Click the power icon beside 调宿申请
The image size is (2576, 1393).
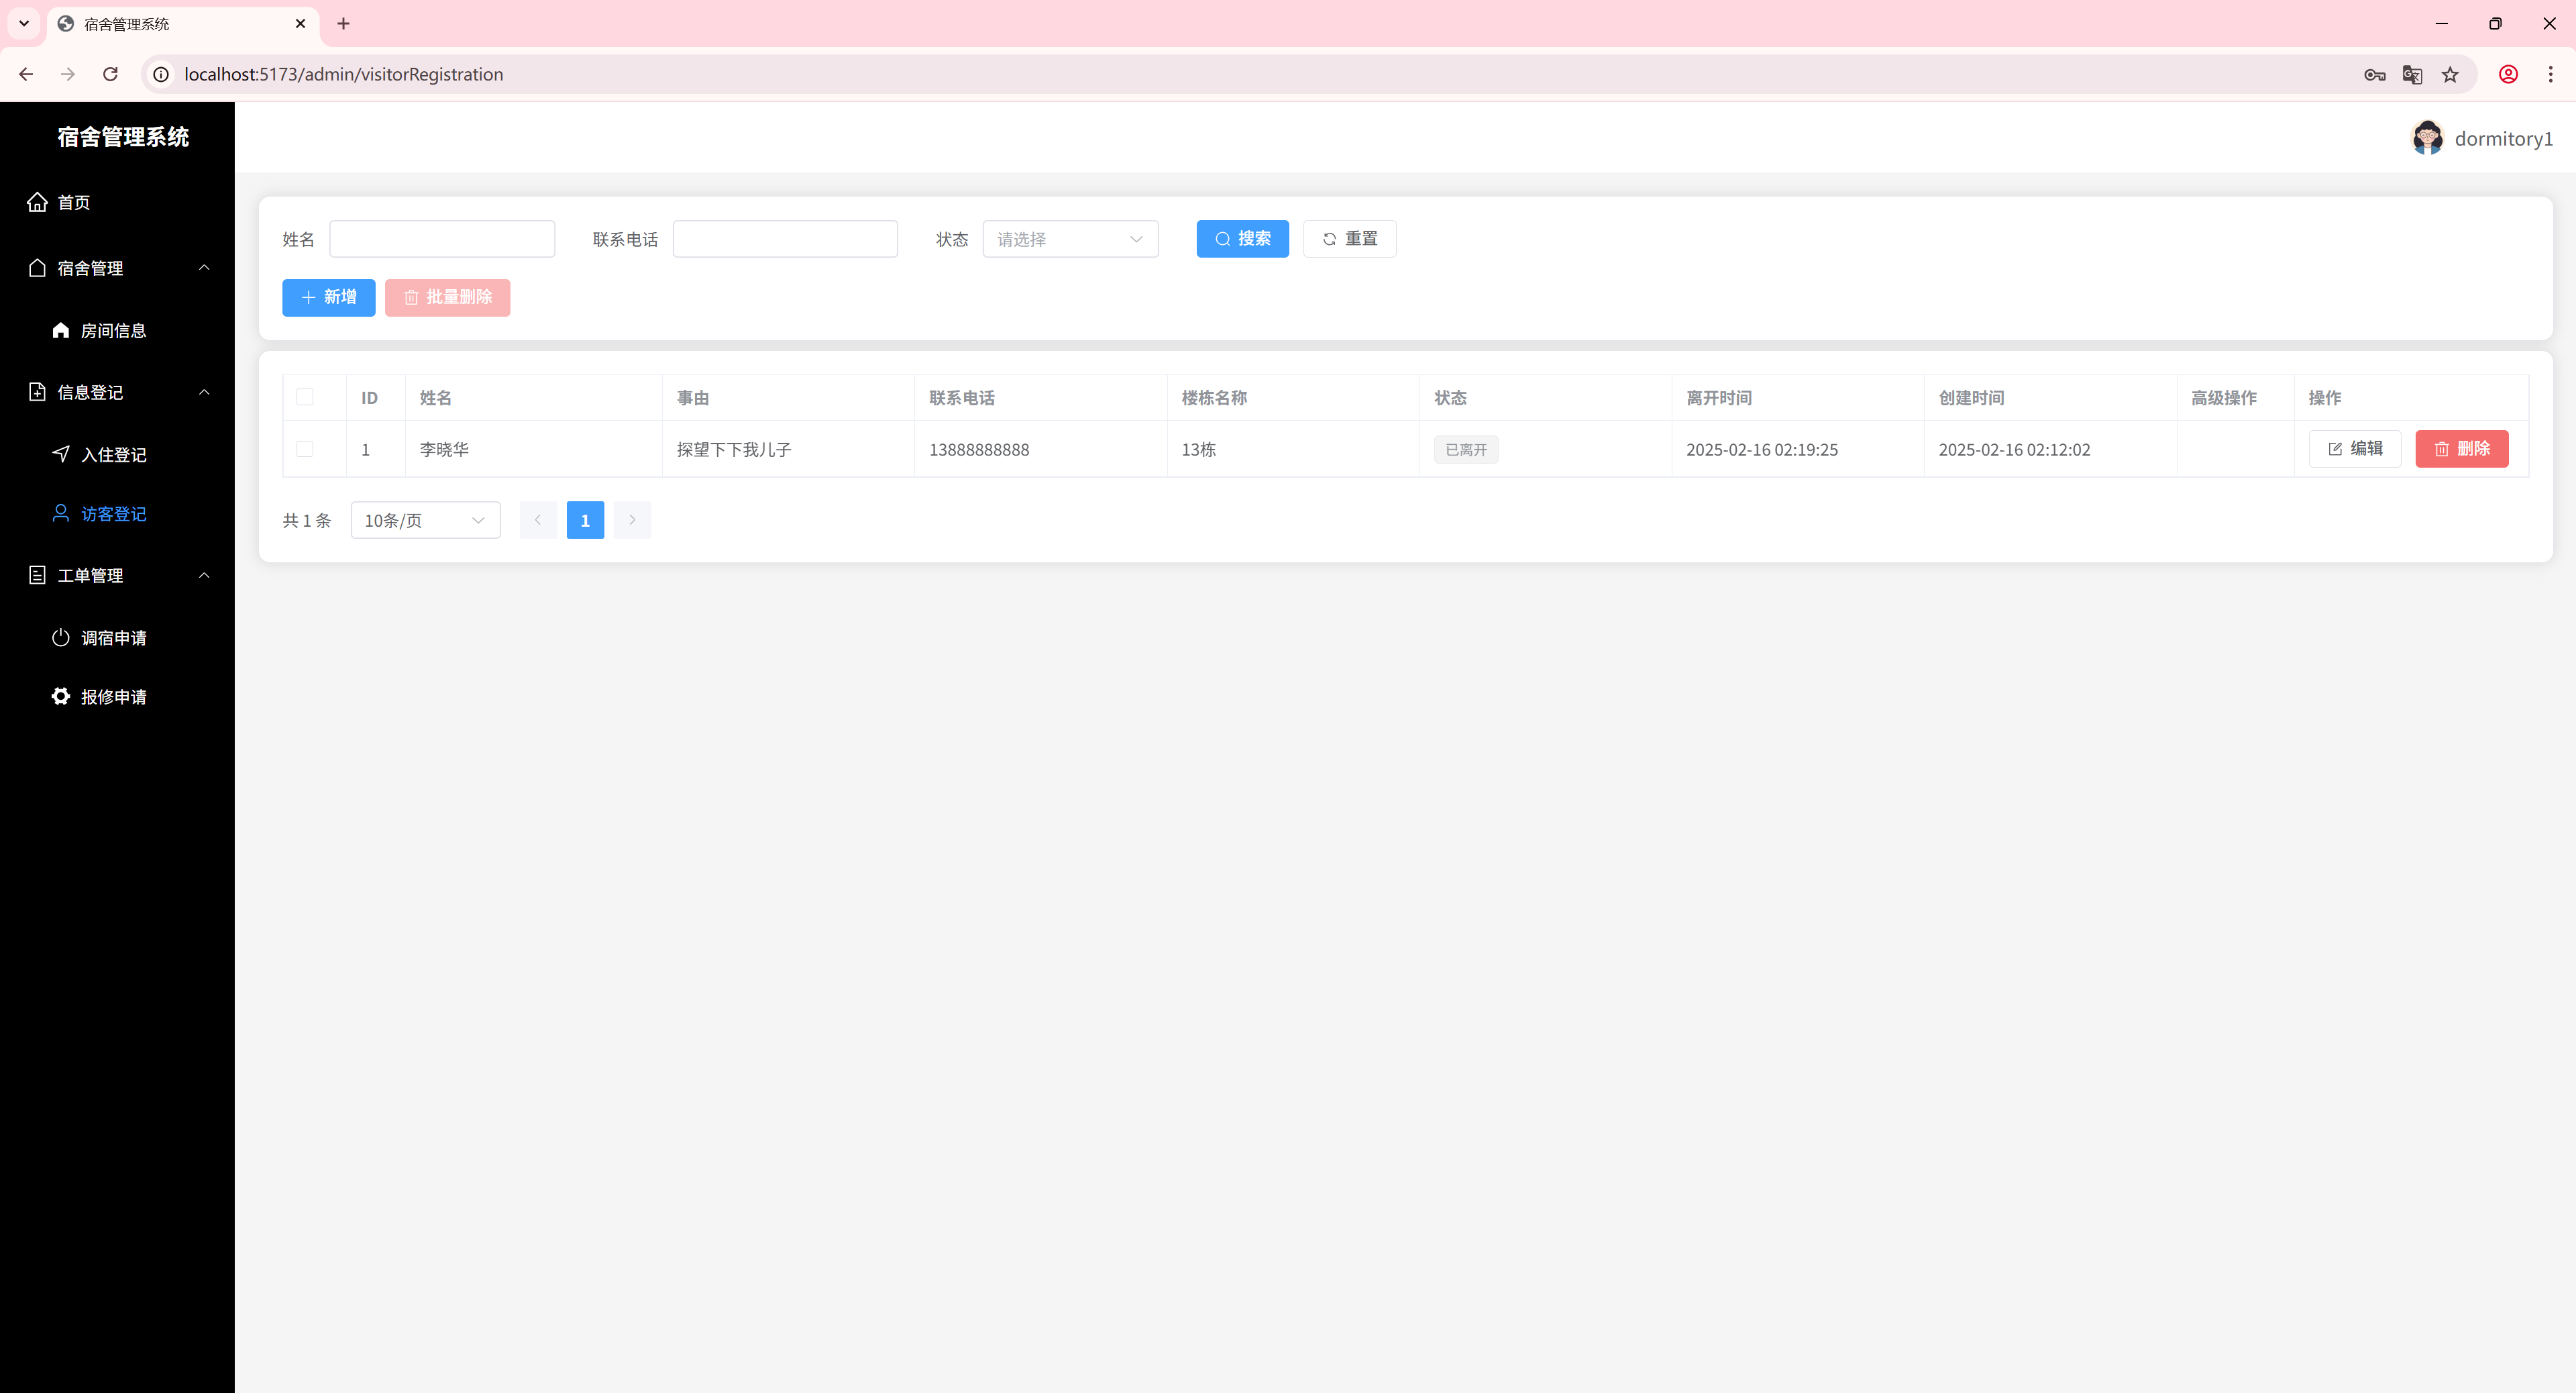click(61, 637)
